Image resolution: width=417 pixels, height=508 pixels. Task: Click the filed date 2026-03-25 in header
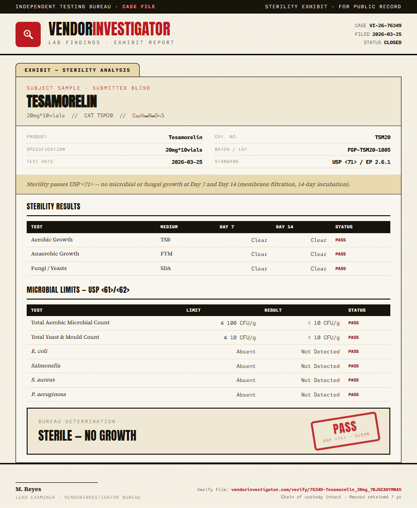pyautogui.click(x=387, y=34)
